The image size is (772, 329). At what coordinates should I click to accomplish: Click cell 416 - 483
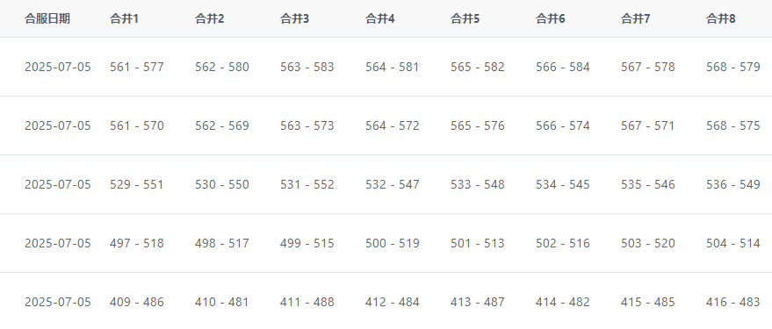coord(733,302)
